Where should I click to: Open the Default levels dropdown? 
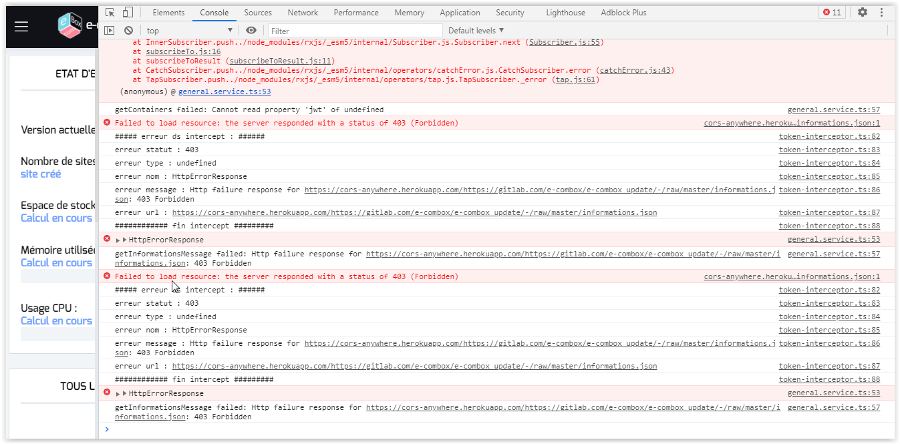click(x=476, y=31)
